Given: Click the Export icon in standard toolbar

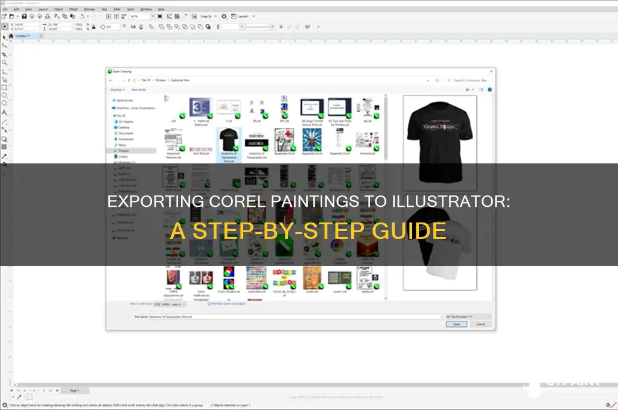Looking at the screenshot, I should tap(116, 16).
